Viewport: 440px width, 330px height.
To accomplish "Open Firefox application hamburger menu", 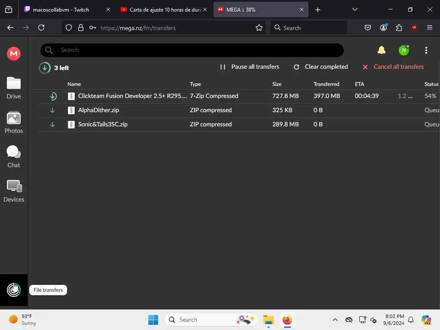I will point(430,27).
